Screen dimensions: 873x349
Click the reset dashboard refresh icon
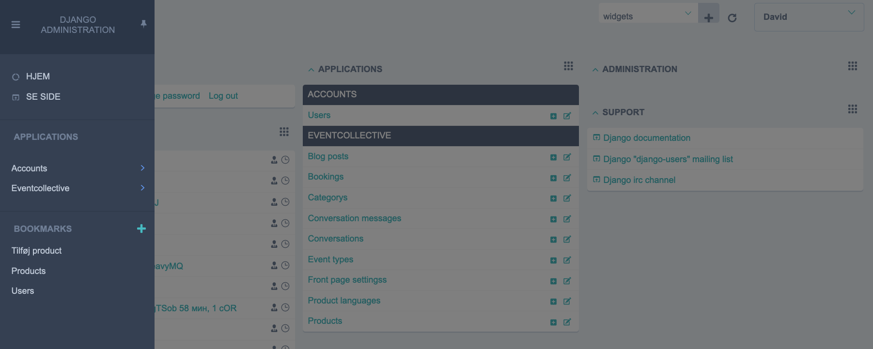(732, 18)
